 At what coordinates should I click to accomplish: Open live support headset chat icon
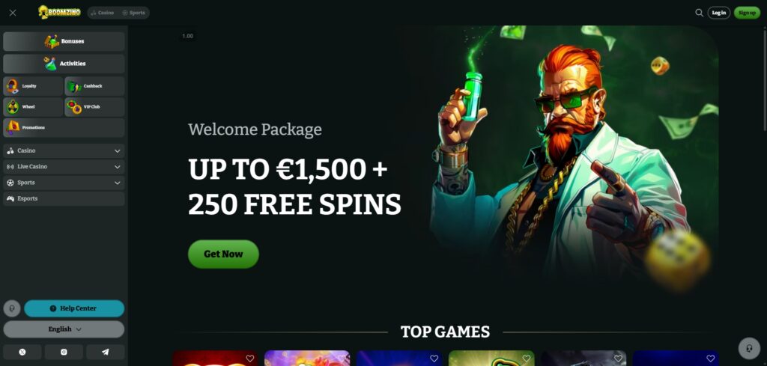point(749,348)
